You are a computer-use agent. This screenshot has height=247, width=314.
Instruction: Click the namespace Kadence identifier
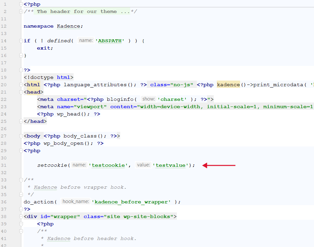click(x=68, y=26)
